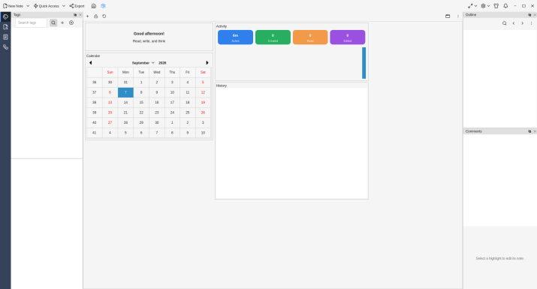Go to previous month in calendar

point(90,62)
